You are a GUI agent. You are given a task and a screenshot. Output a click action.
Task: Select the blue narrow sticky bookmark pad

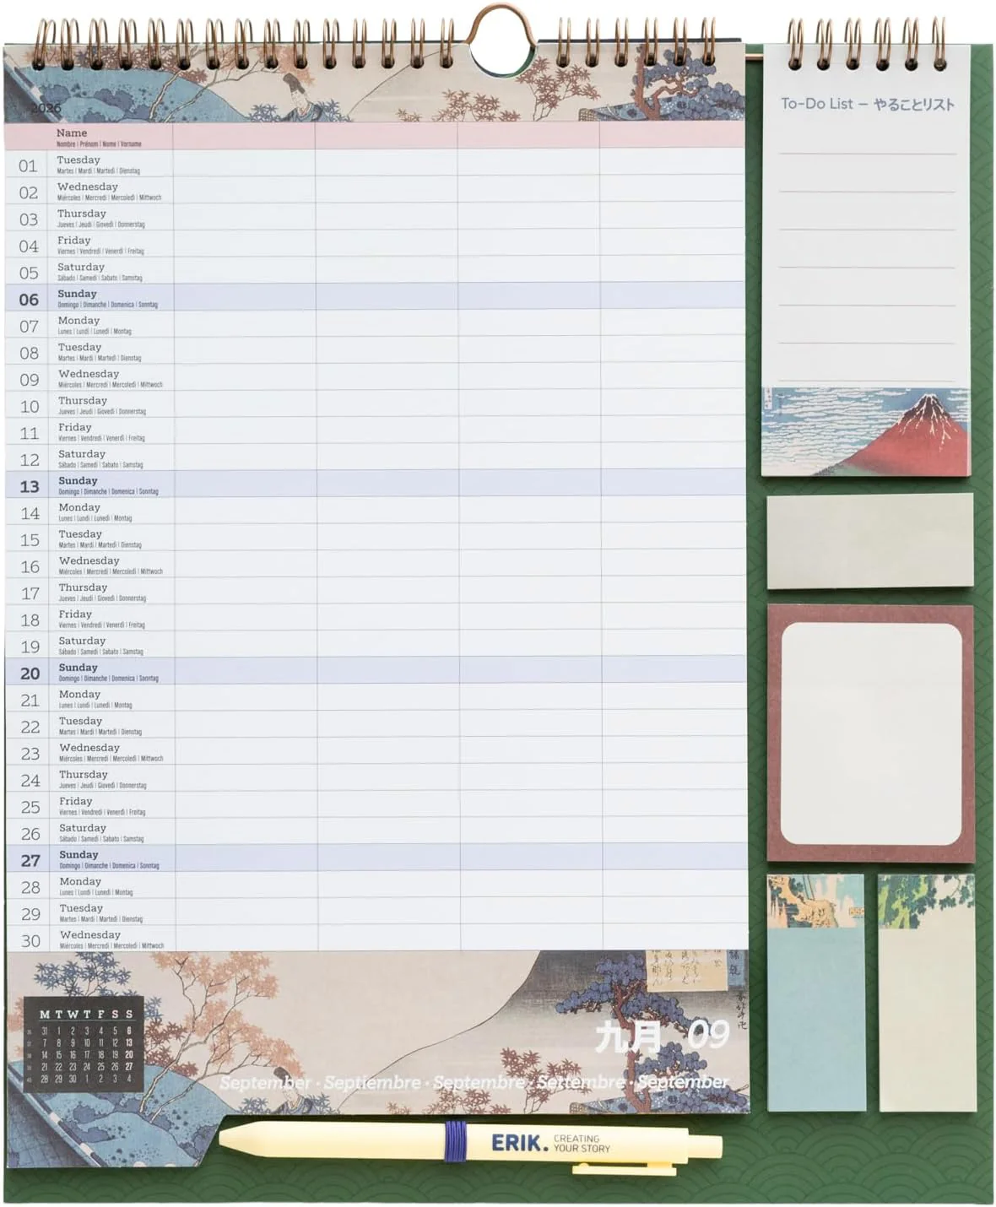pyautogui.click(x=816, y=993)
